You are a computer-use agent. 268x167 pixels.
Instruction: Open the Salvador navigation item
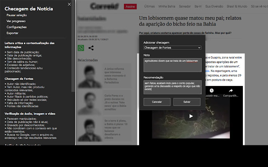(185, 6)
